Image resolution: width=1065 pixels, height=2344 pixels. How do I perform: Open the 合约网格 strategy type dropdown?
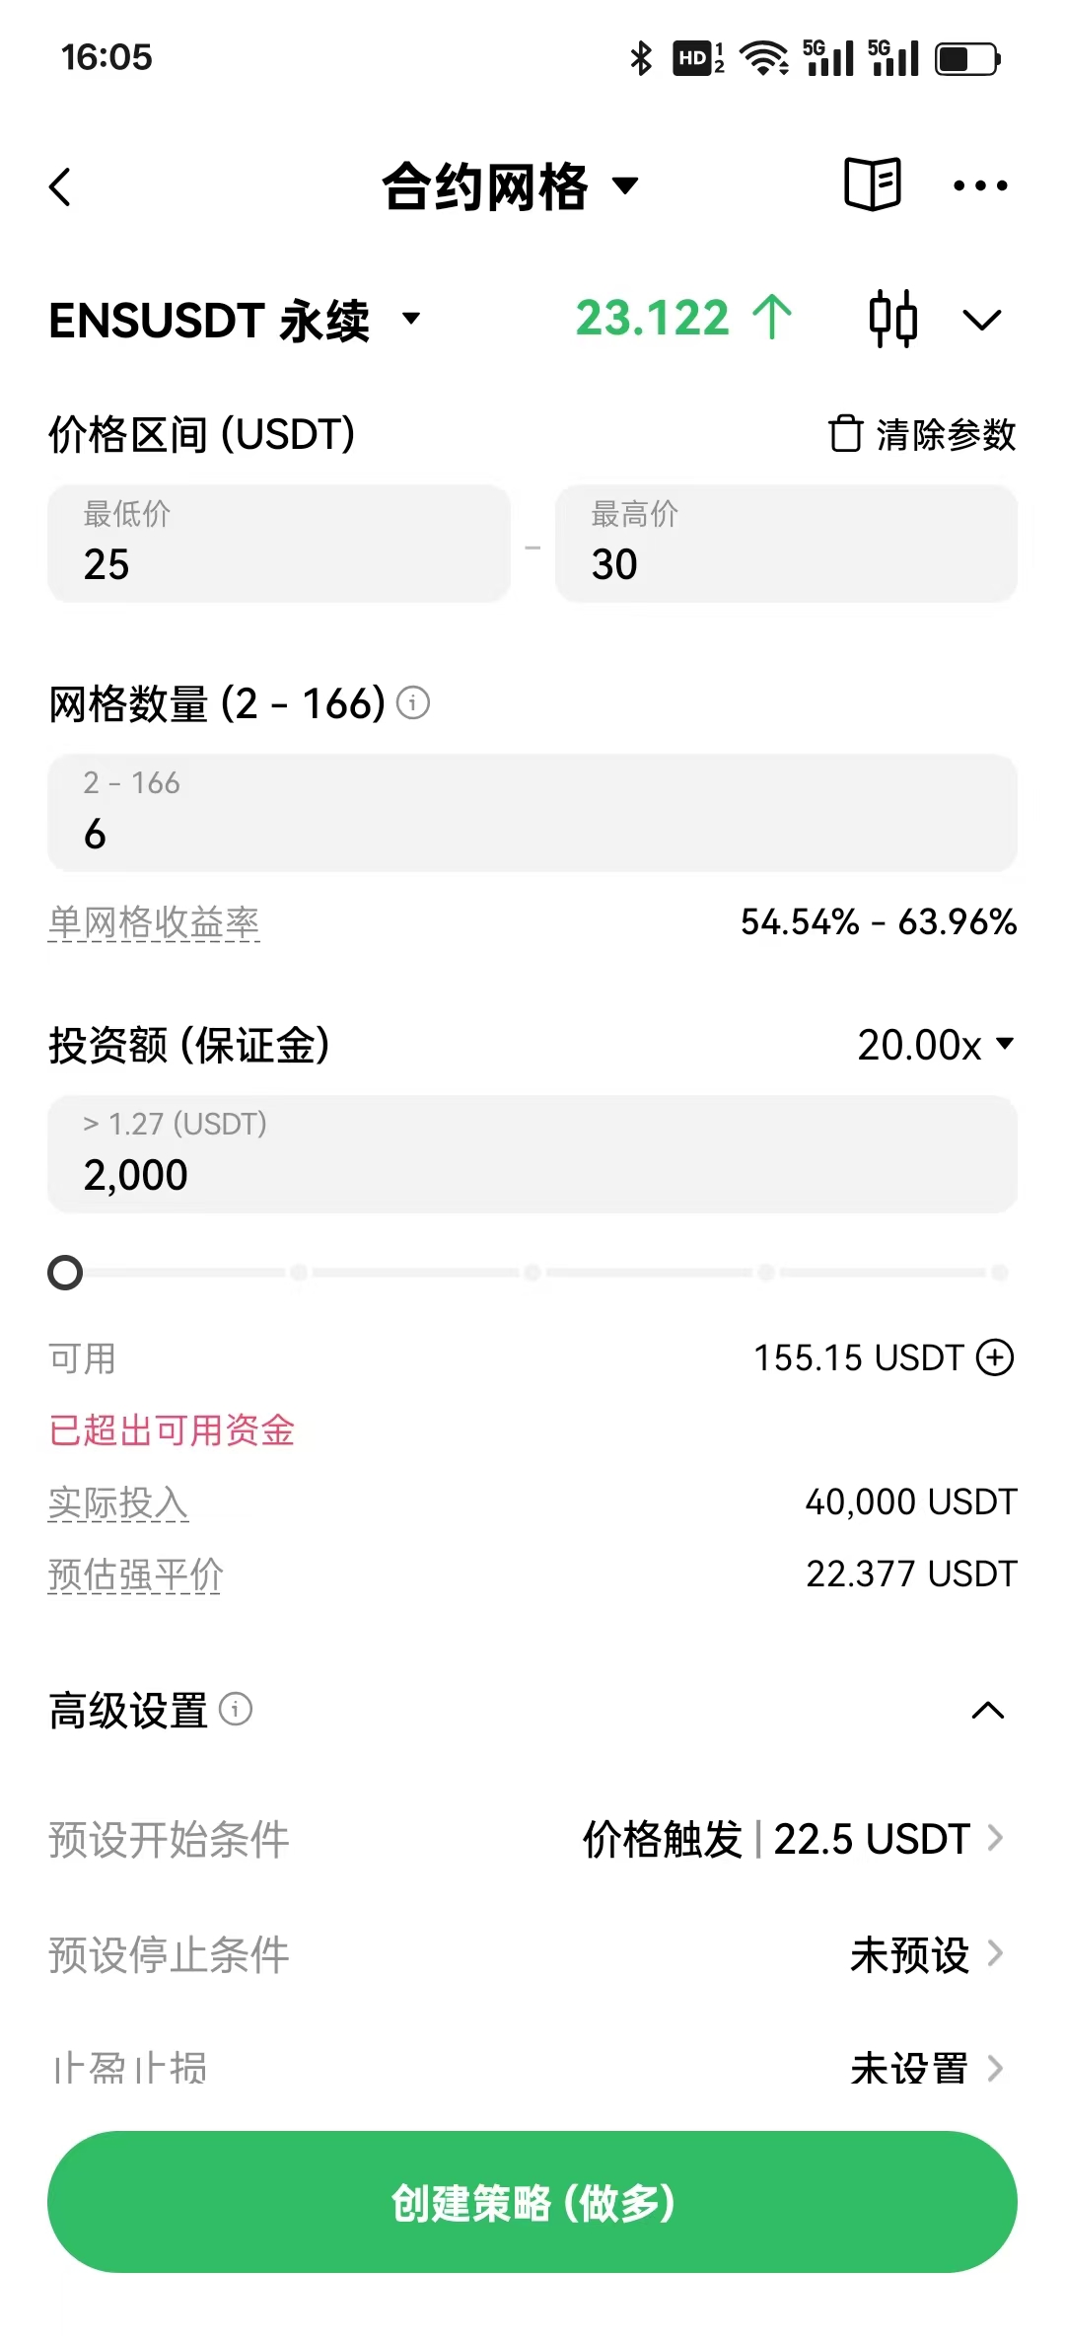[510, 185]
